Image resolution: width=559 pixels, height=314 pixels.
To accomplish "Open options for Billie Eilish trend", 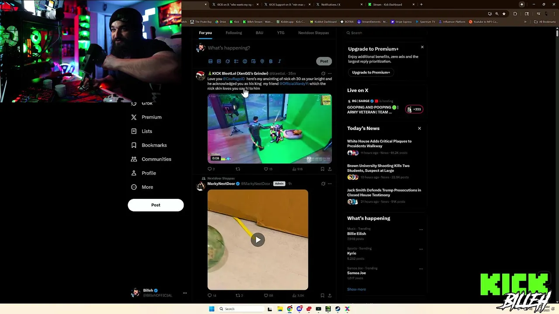I will [421, 229].
